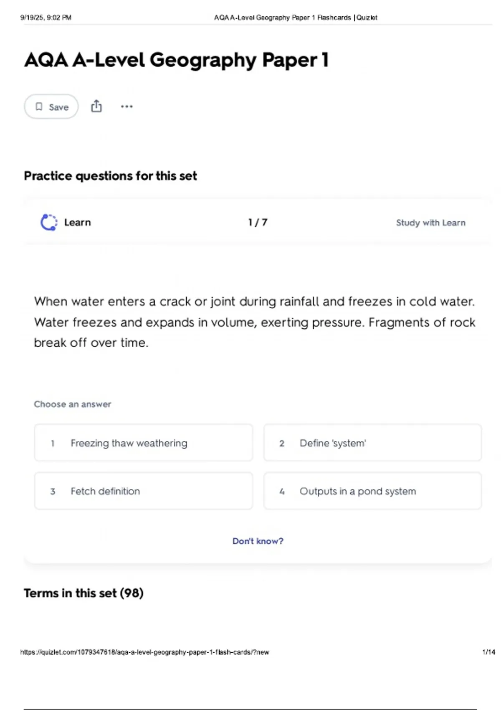501x710 pixels.
Task: Click the 'AQA A-Level Geography Paper 1' title
Action: [177, 60]
